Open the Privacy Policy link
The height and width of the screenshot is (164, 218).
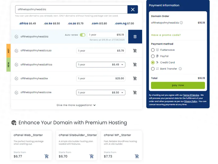[x=191, y=101]
